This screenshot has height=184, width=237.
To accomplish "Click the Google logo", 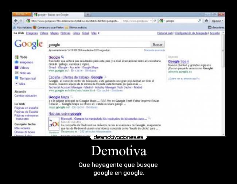I will pyautogui.click(x=29, y=44).
